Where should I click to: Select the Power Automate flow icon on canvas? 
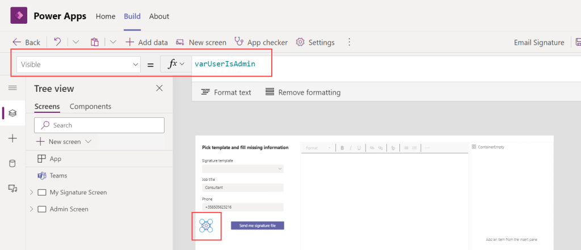point(206,226)
